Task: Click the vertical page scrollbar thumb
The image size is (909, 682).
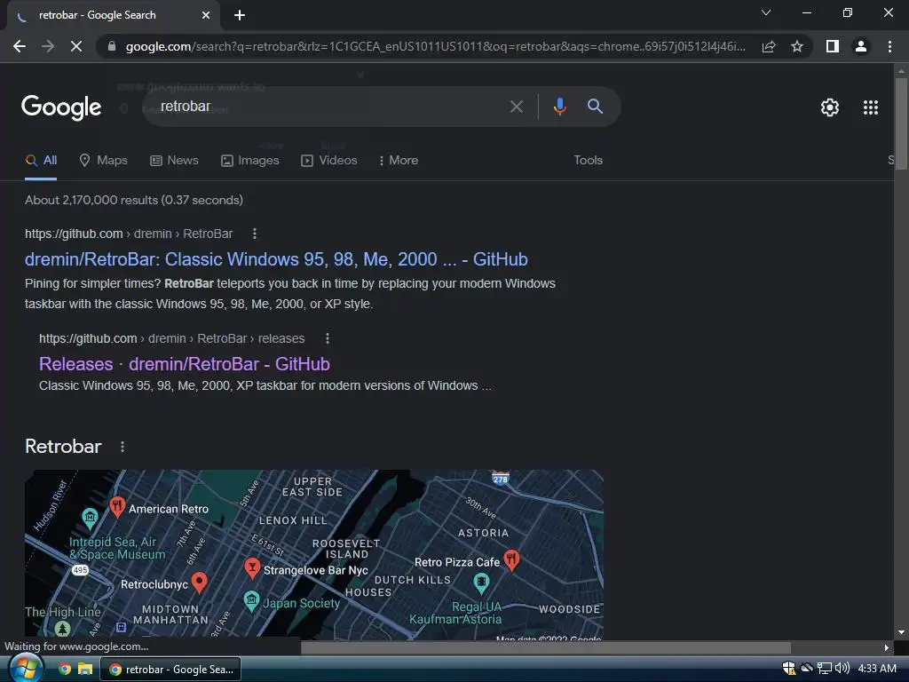Action: [x=901, y=123]
